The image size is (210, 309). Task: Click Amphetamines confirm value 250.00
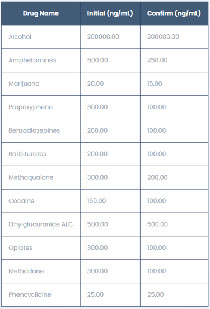(157, 60)
